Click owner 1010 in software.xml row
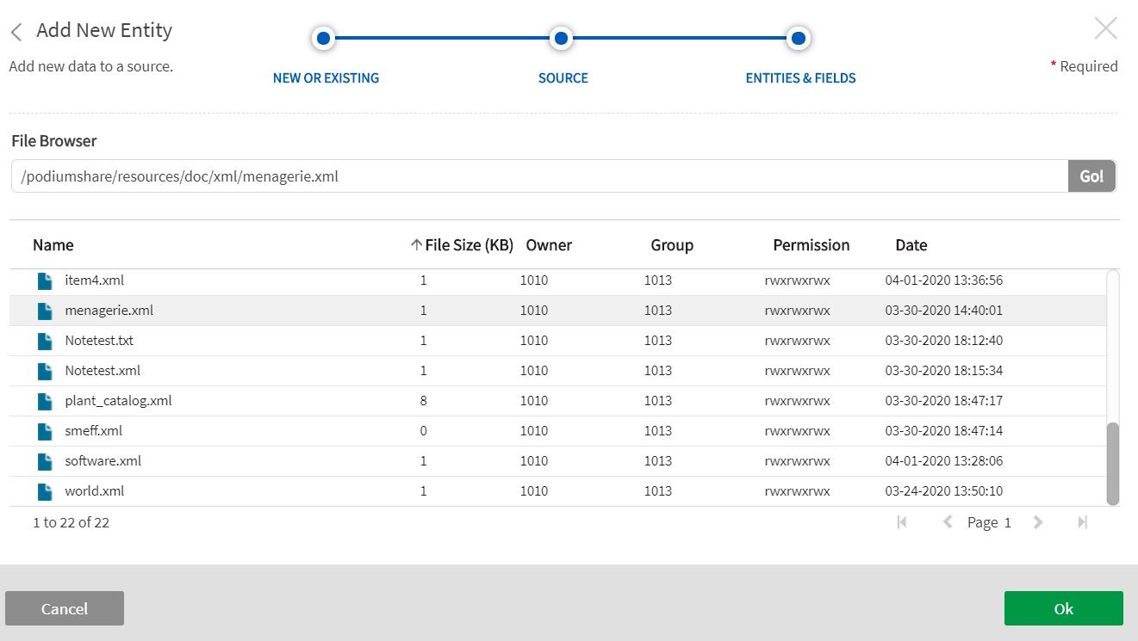Viewport: 1138px width, 641px height. point(534,461)
